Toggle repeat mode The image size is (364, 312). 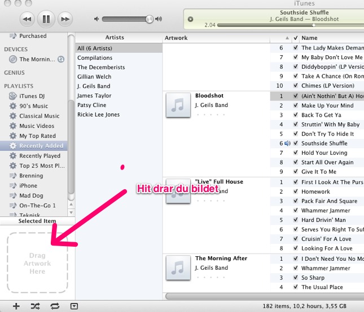[55, 306]
